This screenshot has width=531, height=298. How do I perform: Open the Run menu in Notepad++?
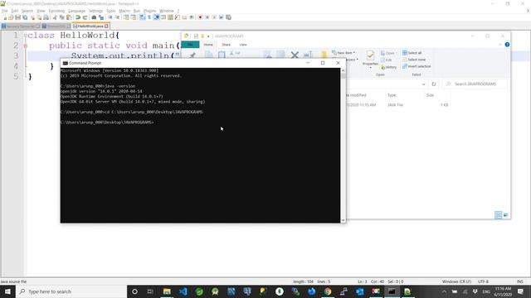[136, 11]
